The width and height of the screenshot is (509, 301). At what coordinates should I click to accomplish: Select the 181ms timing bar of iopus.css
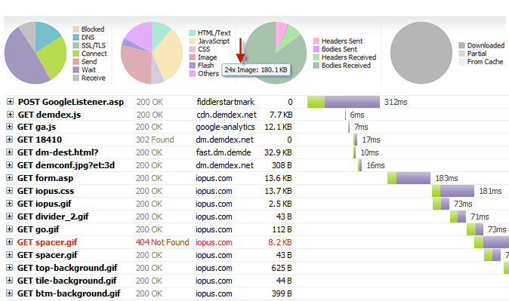453,191
